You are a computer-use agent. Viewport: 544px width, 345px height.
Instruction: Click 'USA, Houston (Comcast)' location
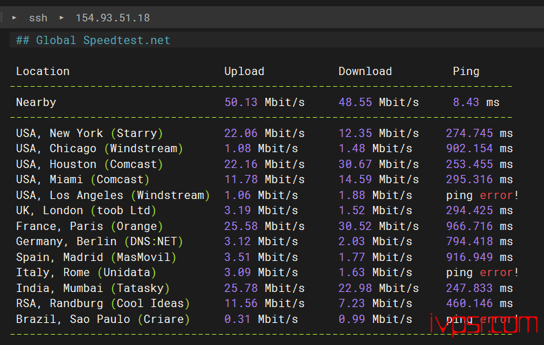(89, 164)
